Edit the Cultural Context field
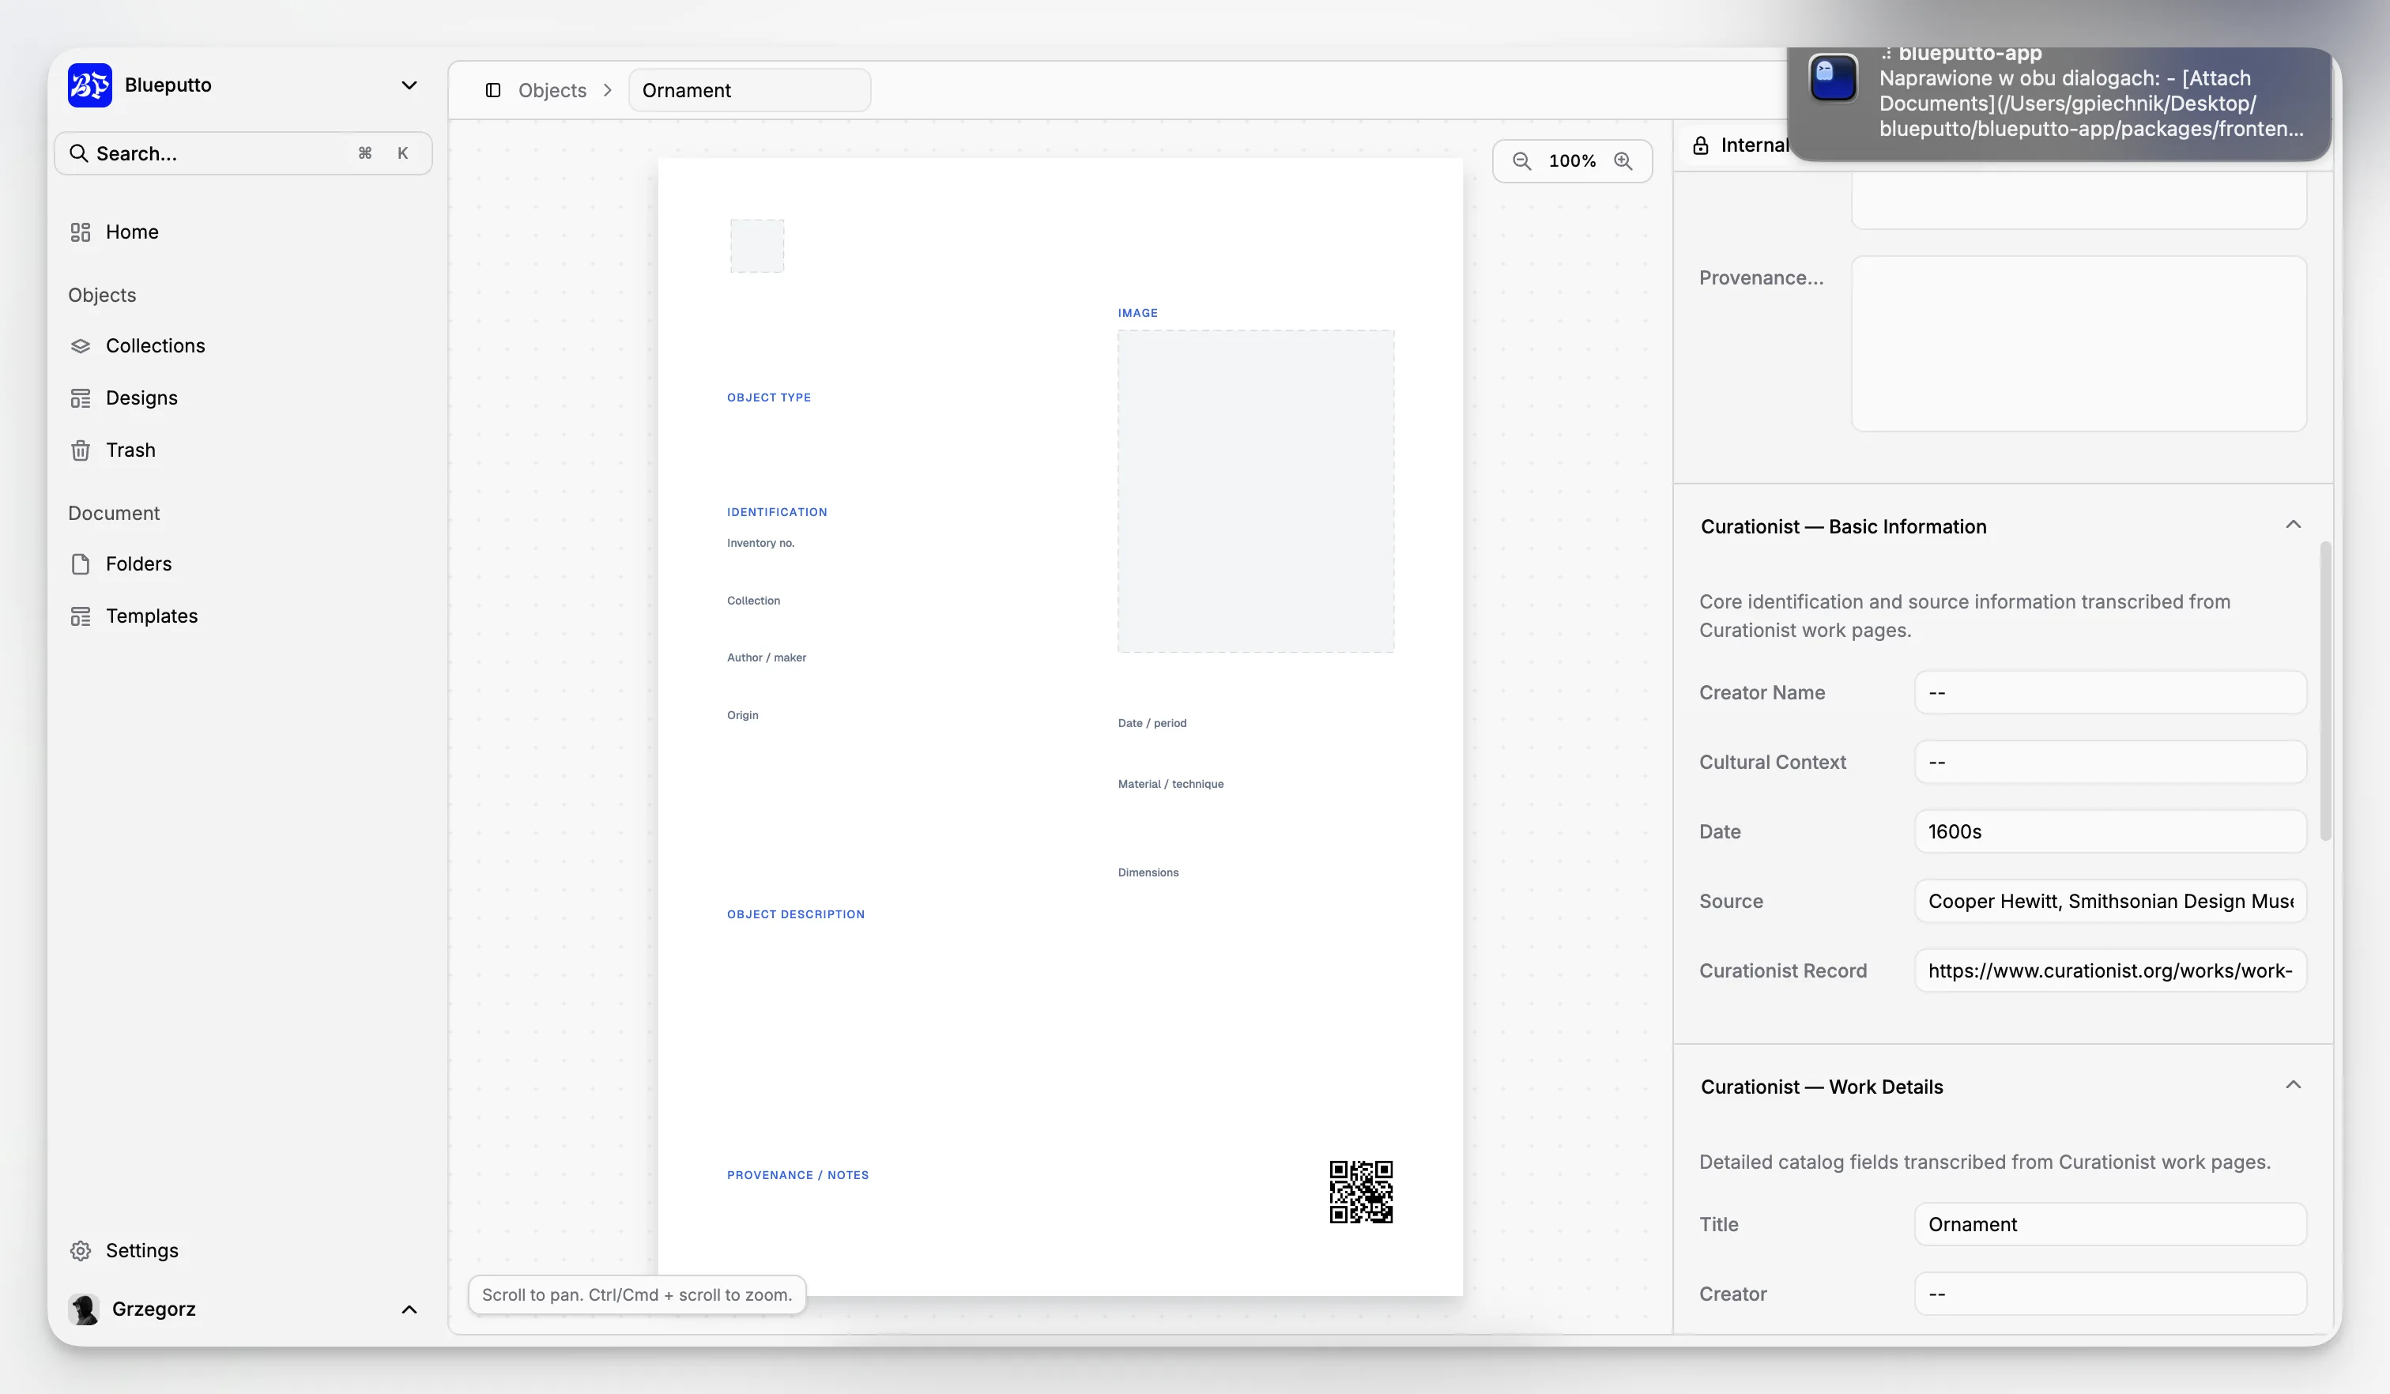The width and height of the screenshot is (2390, 1394). (2110, 762)
